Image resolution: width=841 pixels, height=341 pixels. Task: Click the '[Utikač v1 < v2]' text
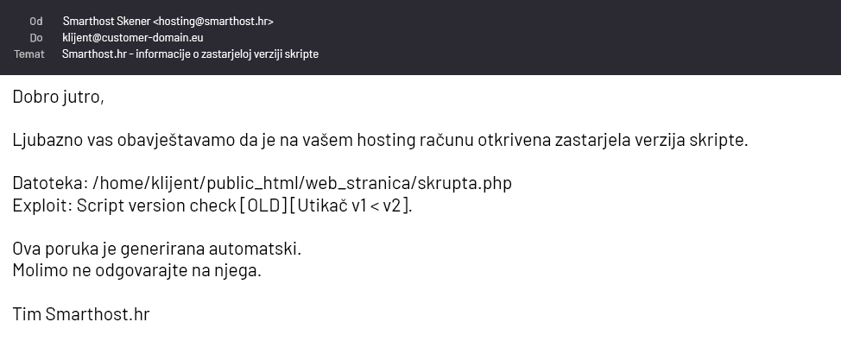pos(351,205)
